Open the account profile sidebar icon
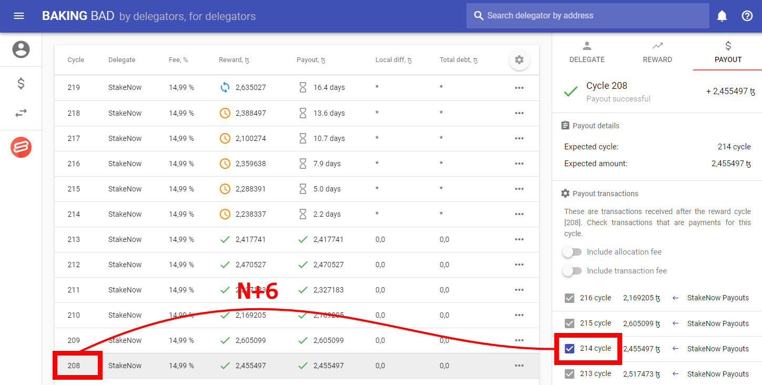 click(x=21, y=49)
